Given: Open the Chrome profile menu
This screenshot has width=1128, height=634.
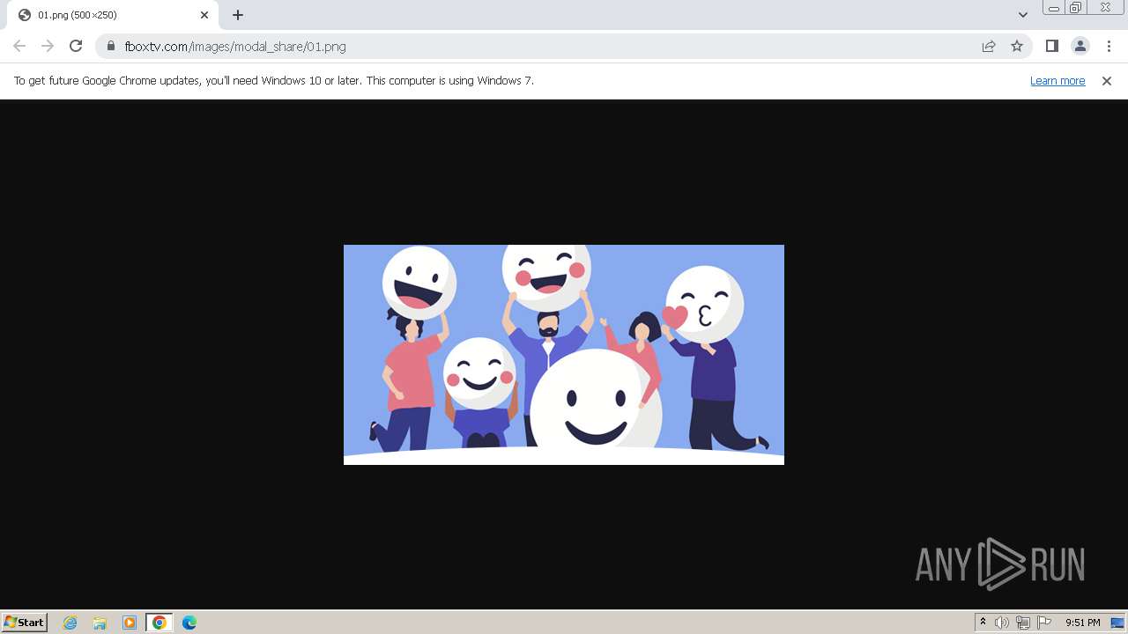Looking at the screenshot, I should click(x=1080, y=46).
